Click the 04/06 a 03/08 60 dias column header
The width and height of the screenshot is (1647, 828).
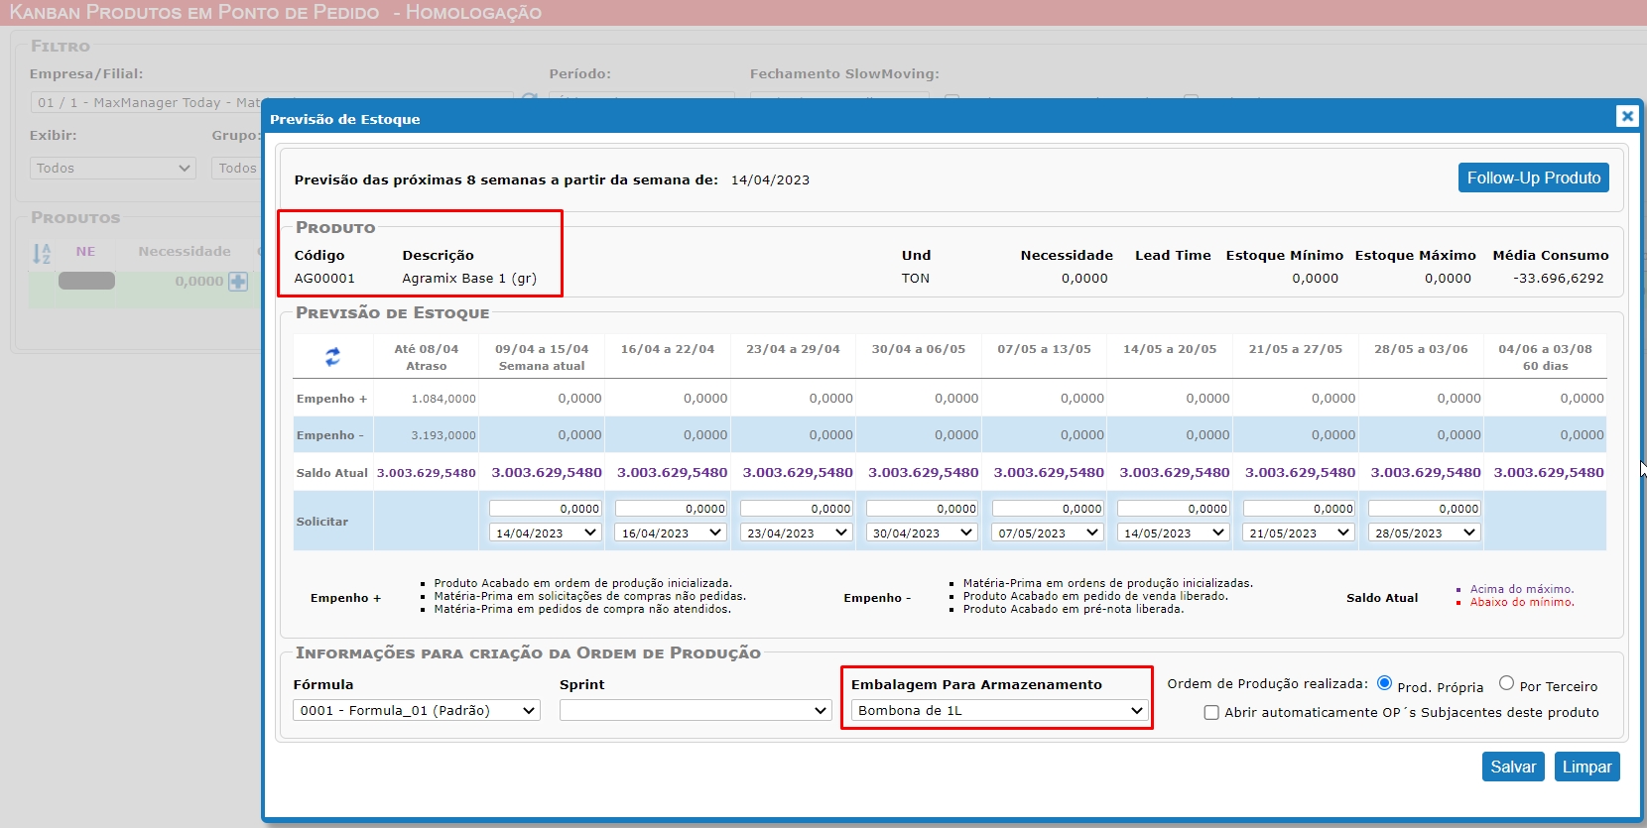click(x=1546, y=357)
